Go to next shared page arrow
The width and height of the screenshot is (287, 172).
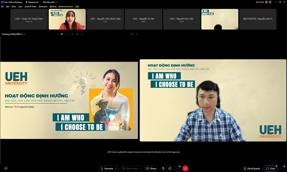tap(66, 34)
